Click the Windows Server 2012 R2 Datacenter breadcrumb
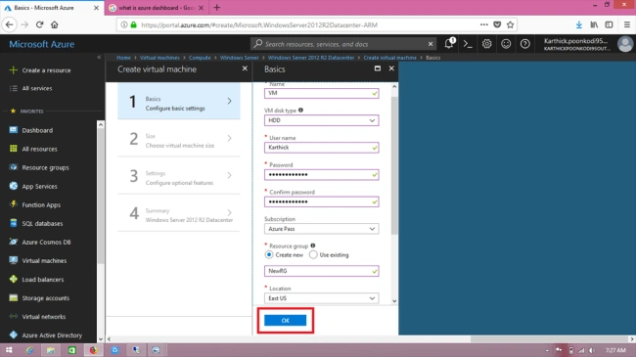The width and height of the screenshot is (636, 357). [x=311, y=58]
